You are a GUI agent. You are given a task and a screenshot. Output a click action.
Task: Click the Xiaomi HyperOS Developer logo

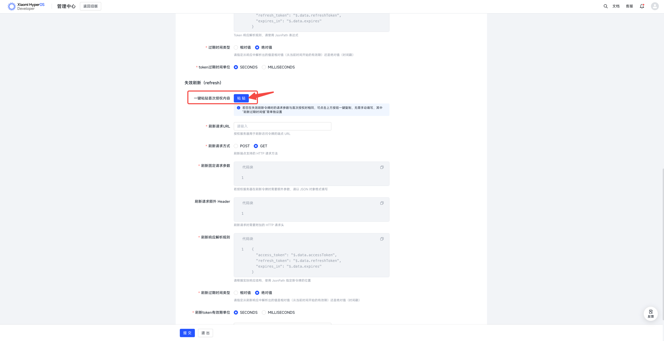click(26, 6)
